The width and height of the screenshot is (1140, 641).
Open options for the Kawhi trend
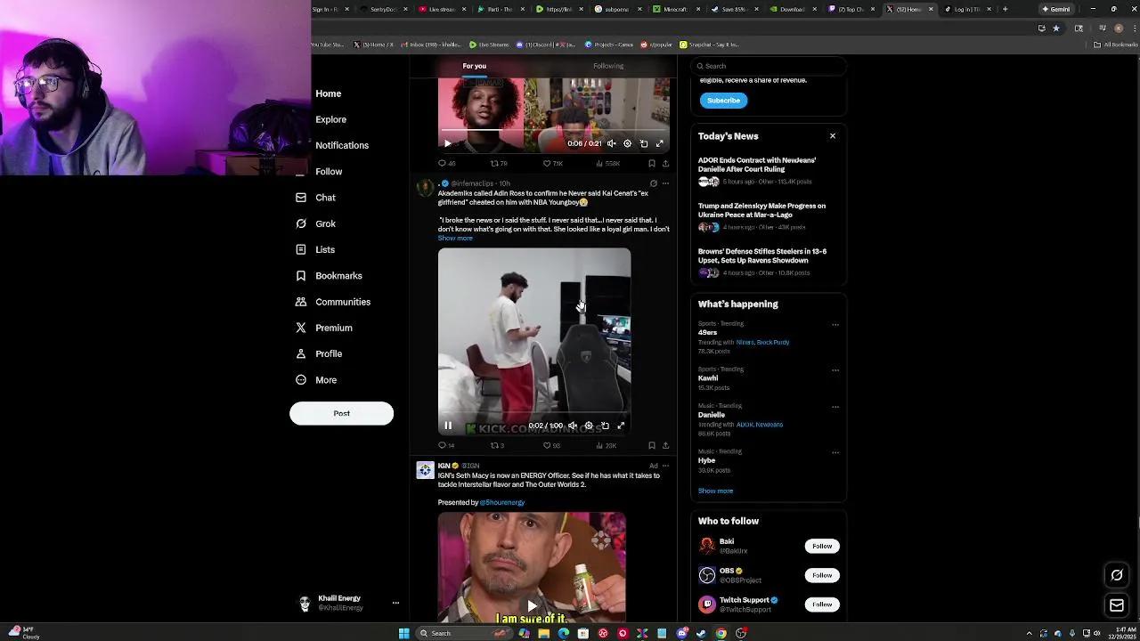pyautogui.click(x=835, y=369)
